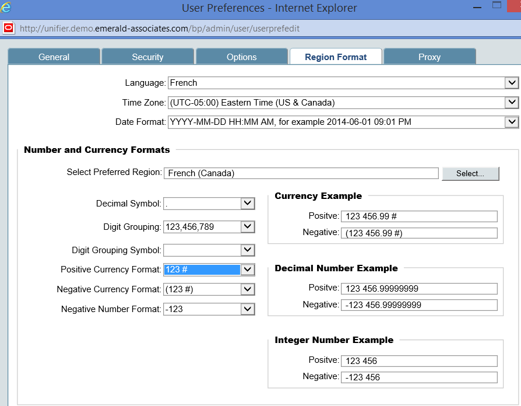Click the Select Preferred Region text field
This screenshot has width=521, height=406.
pyautogui.click(x=301, y=173)
